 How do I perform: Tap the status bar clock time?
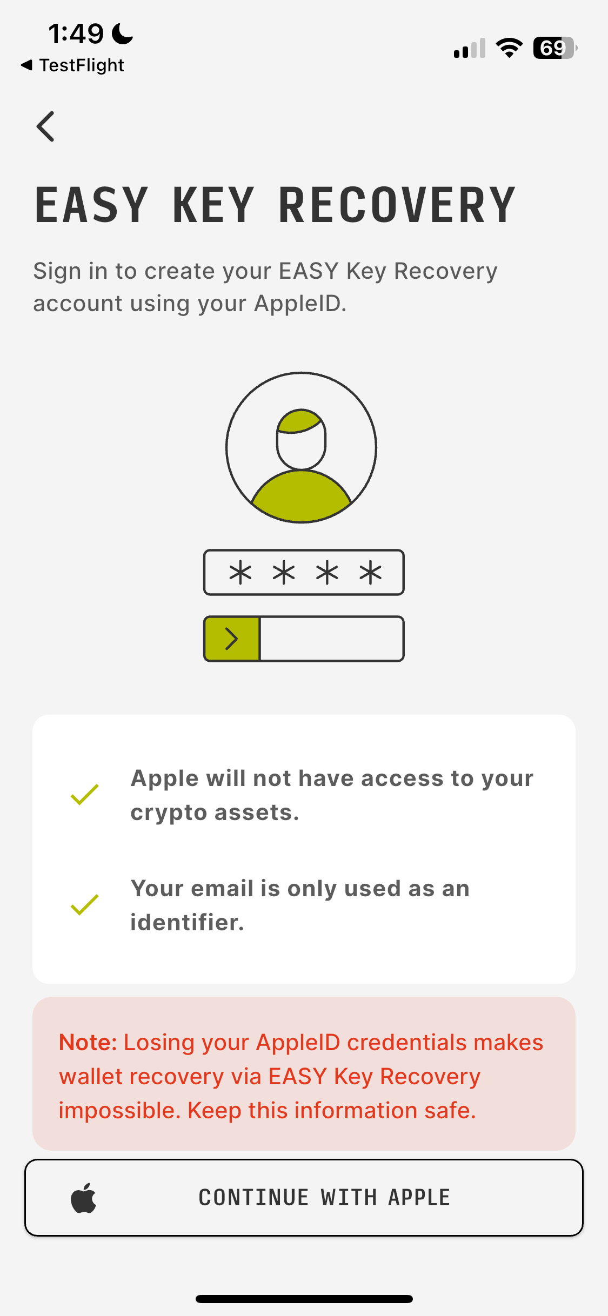76,34
